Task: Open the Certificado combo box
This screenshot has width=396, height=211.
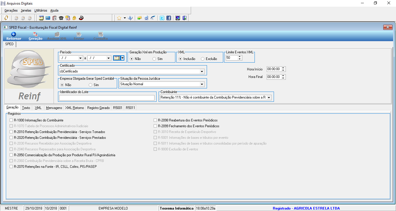Action: [202, 71]
